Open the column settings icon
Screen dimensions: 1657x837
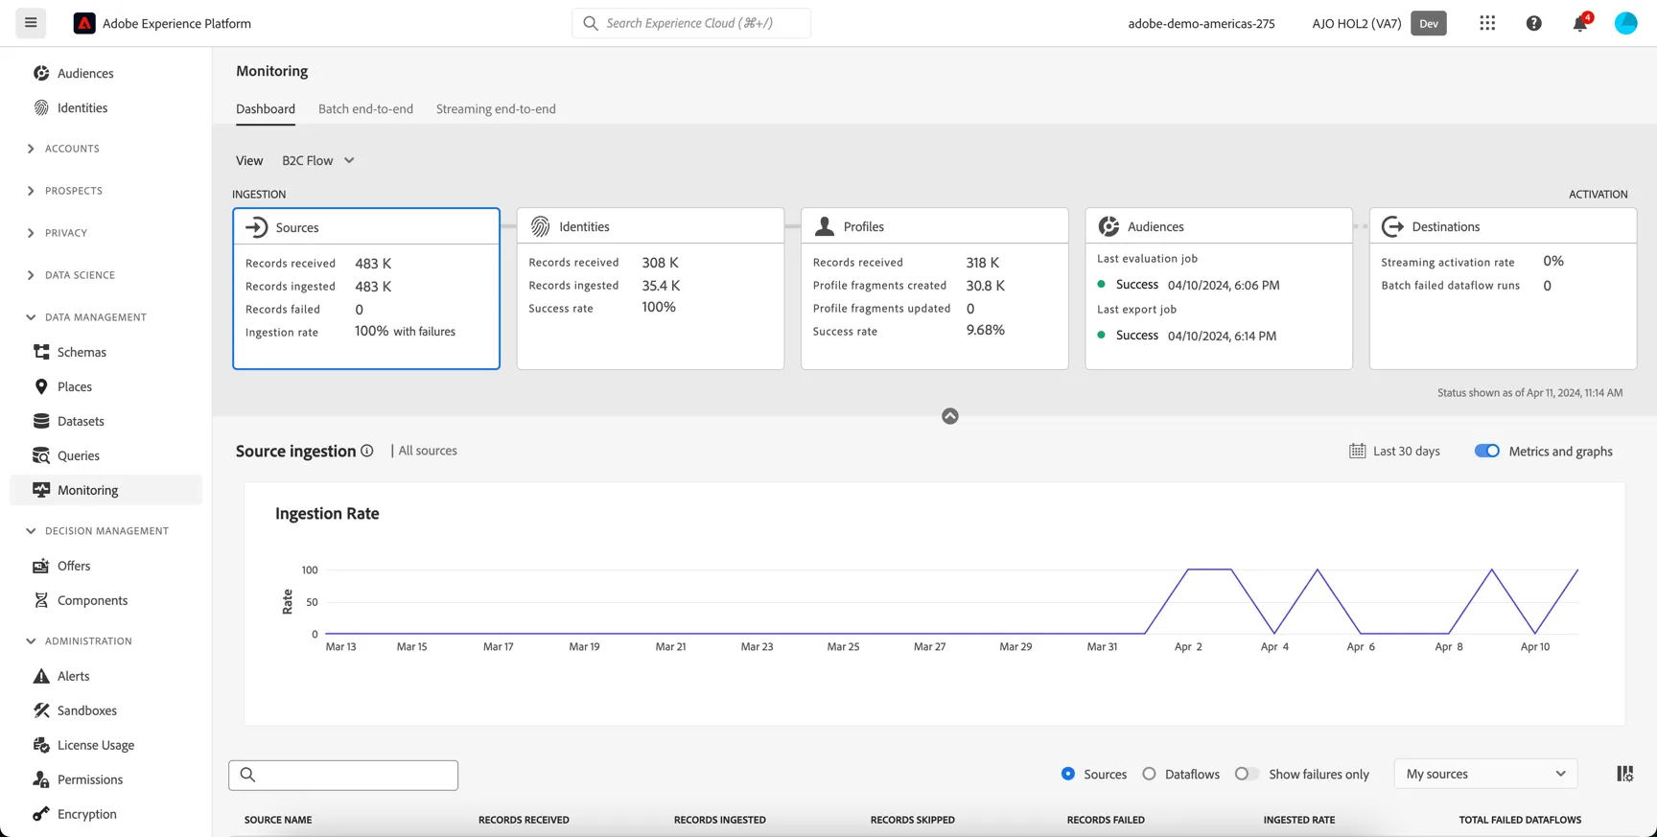click(1625, 774)
